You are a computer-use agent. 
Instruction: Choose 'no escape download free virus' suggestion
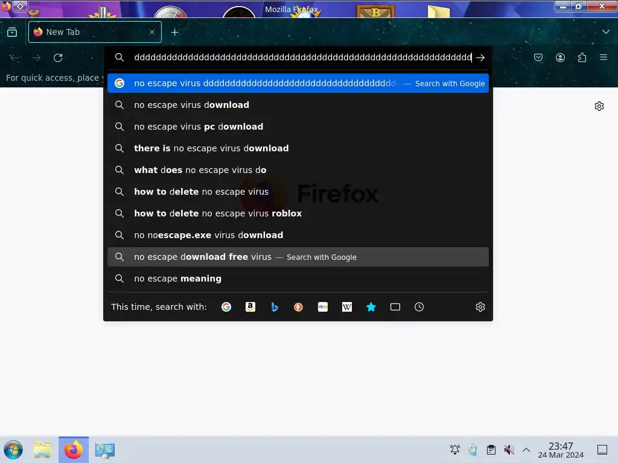click(298, 257)
